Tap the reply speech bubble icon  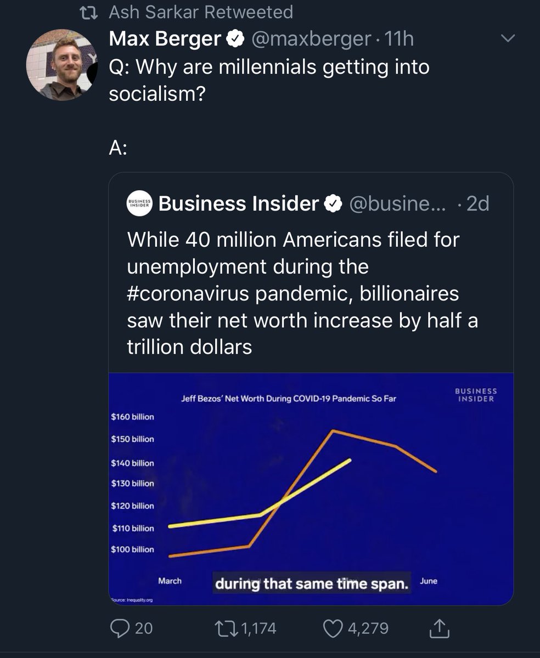(120, 628)
